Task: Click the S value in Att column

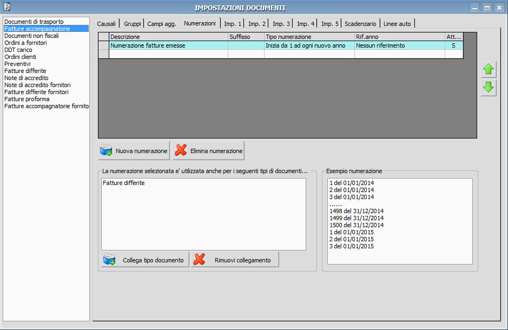Action: click(453, 45)
